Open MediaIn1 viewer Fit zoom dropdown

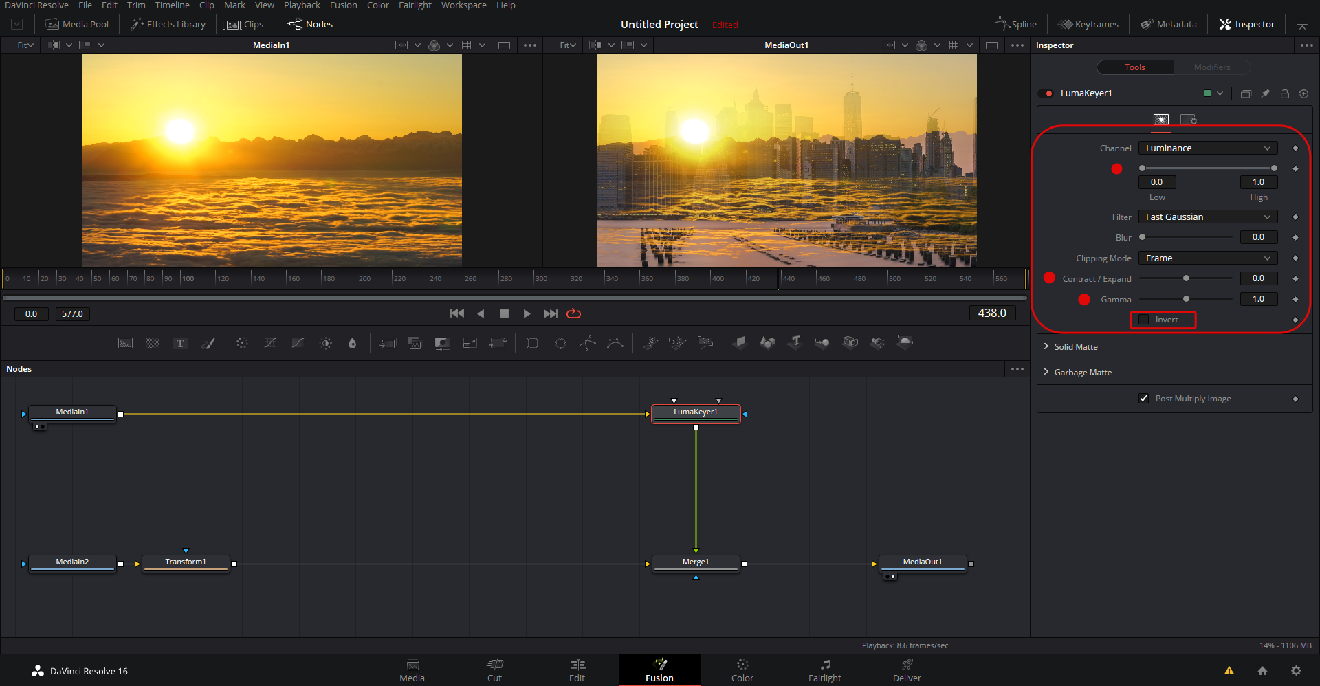[x=25, y=45]
